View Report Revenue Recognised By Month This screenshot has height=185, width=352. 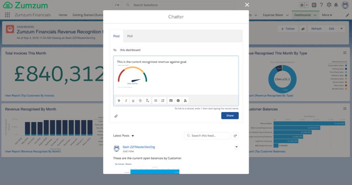[x=33, y=151]
